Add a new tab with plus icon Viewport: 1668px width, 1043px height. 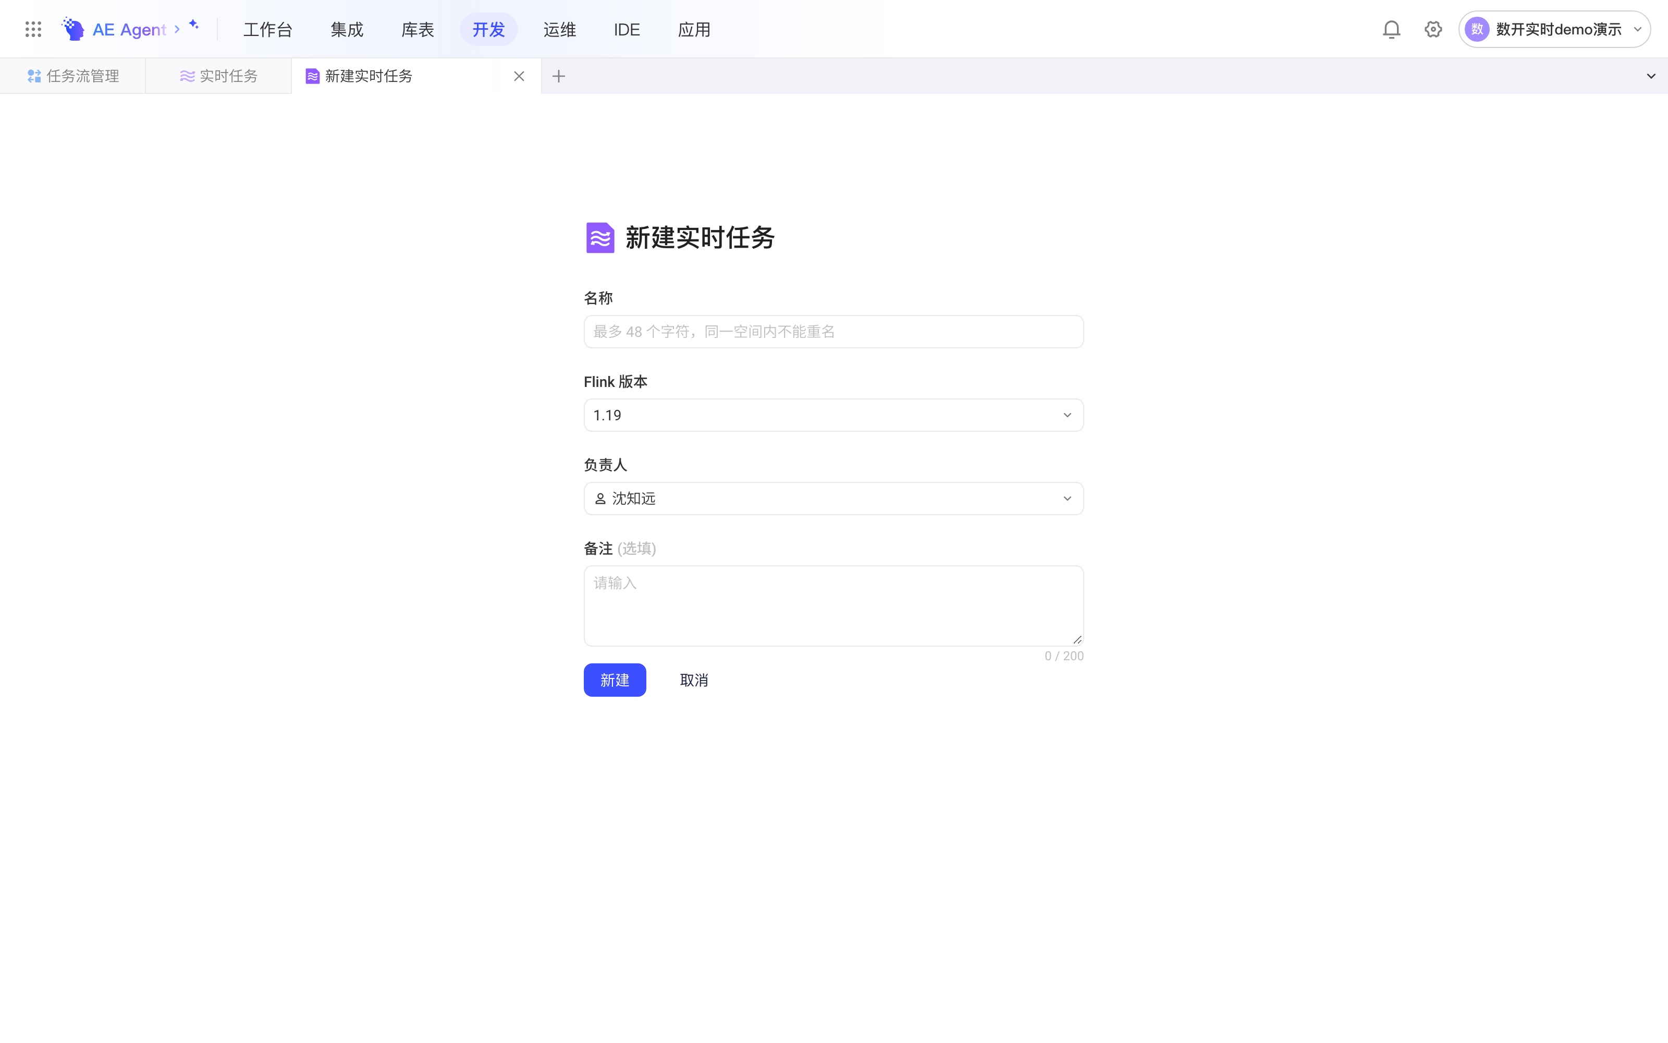559,76
